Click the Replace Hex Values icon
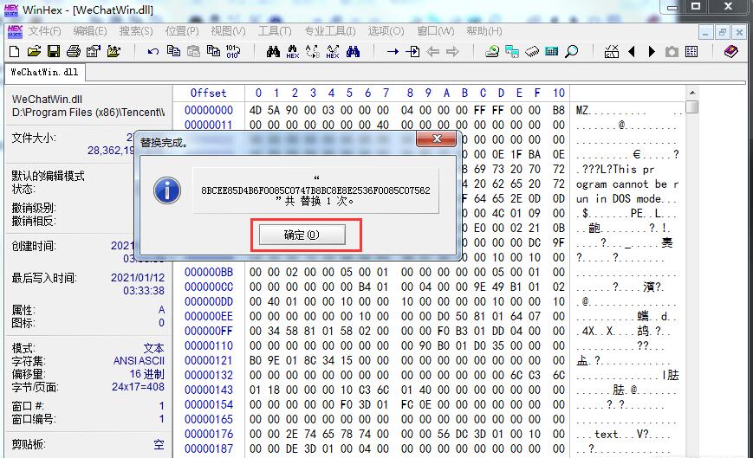 [x=333, y=52]
